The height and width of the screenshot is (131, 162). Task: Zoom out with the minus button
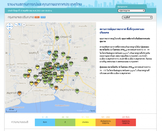click(10, 70)
